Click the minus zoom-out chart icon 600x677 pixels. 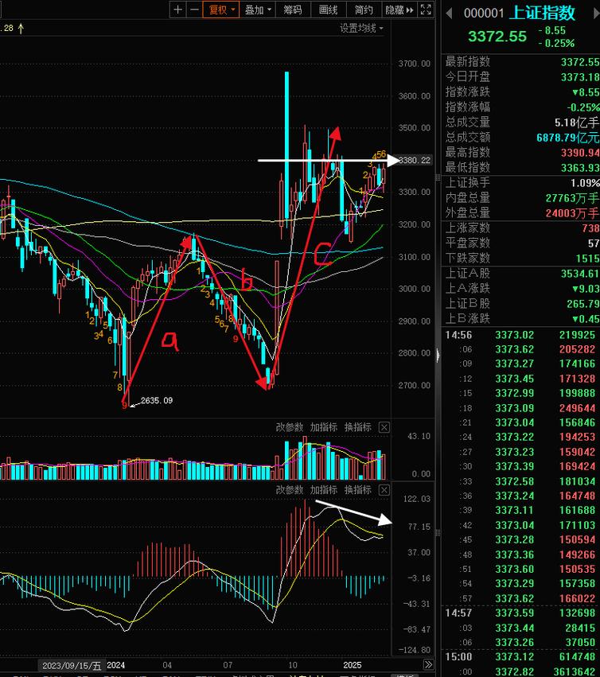(x=193, y=10)
